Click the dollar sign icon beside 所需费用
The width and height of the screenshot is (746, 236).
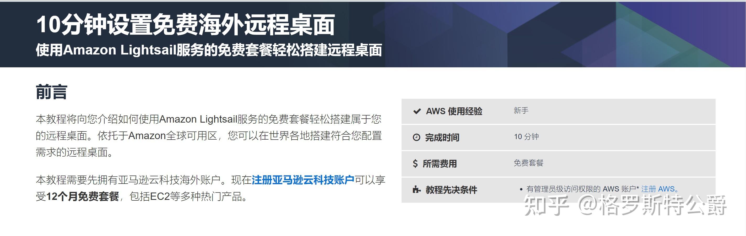pyautogui.click(x=415, y=164)
